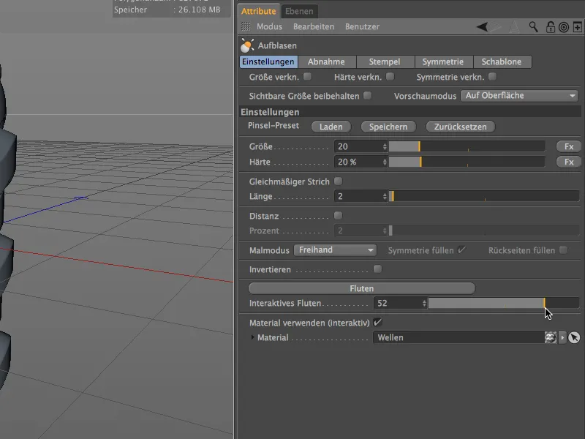This screenshot has width=585, height=439.
Task: Click the Wellen material preview thumbnail icon
Action: [x=551, y=337]
